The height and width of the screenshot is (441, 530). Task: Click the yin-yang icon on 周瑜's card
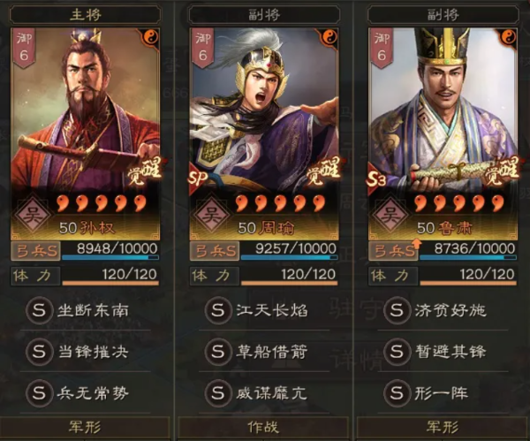click(330, 36)
